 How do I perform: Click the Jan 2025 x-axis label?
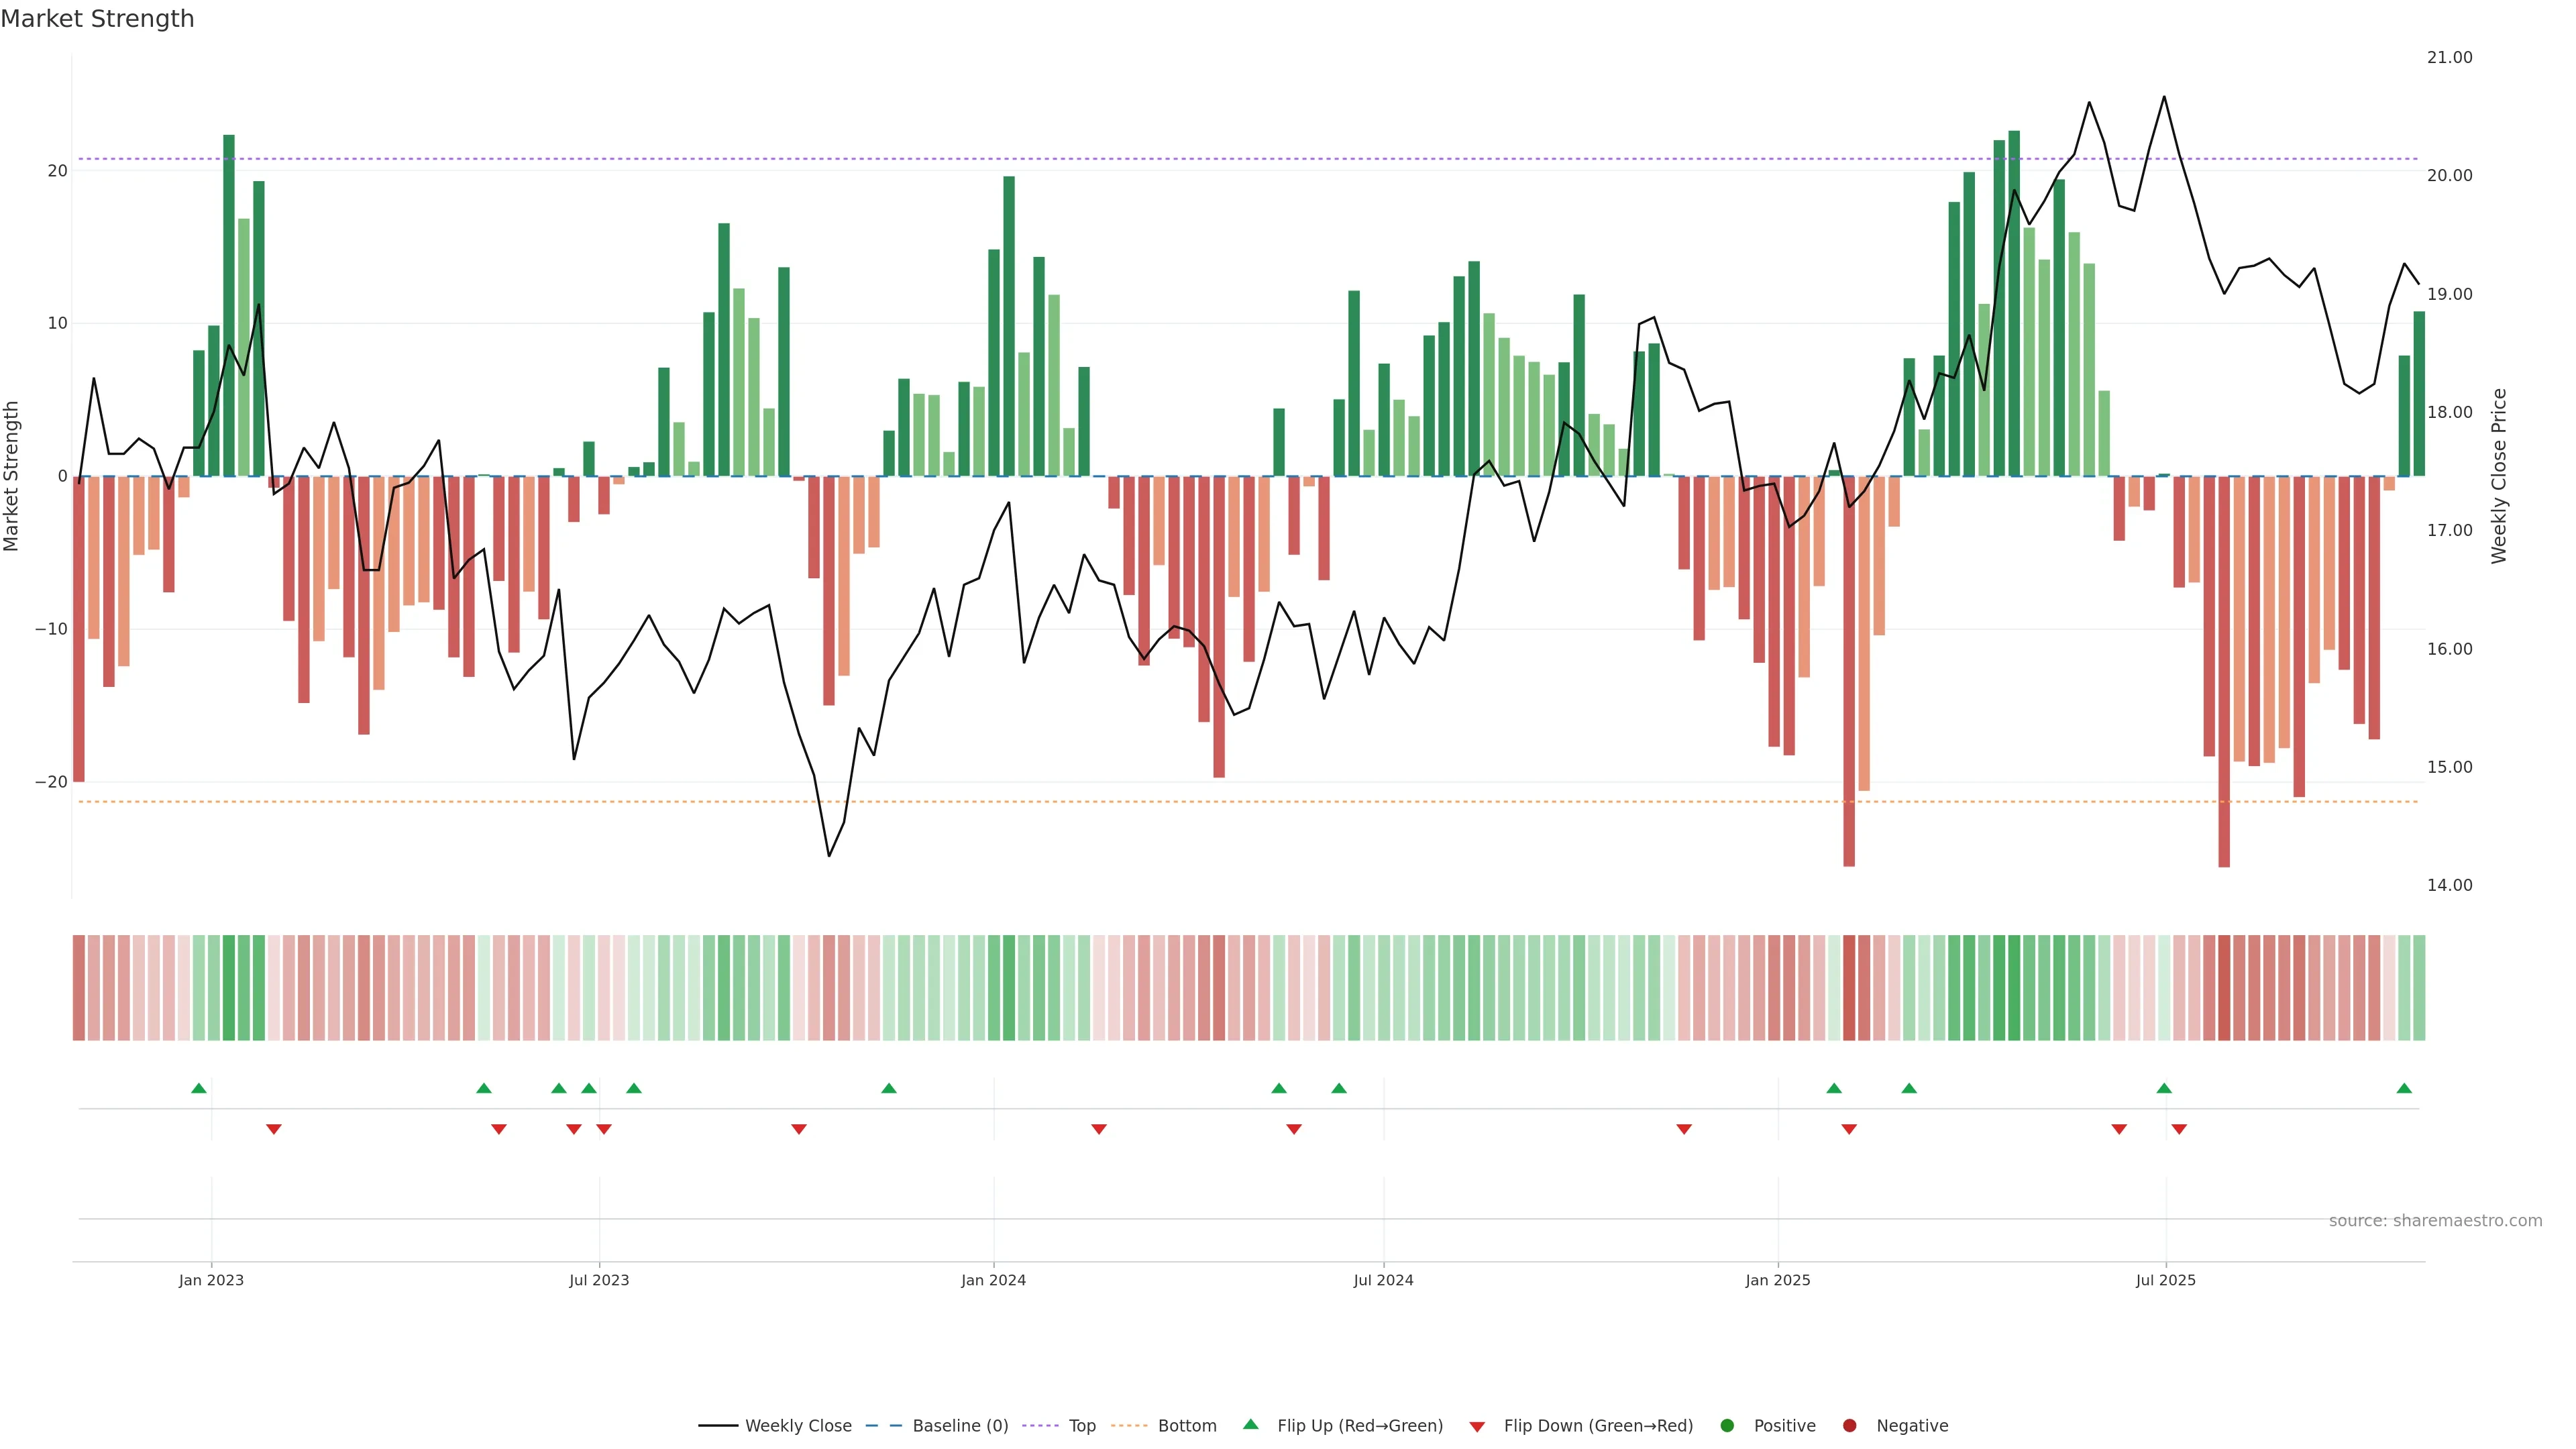coord(1778,1280)
